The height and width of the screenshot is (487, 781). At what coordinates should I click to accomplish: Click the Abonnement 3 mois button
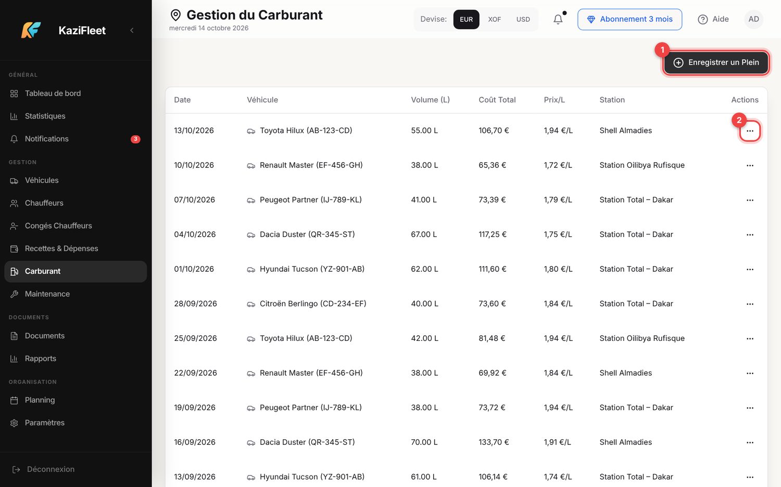point(629,19)
